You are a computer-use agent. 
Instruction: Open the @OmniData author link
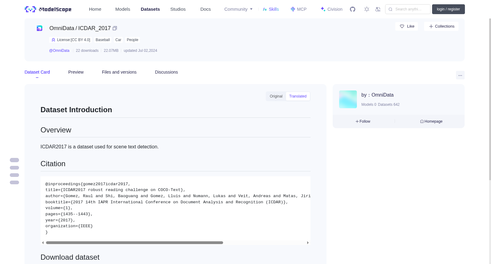tap(59, 51)
